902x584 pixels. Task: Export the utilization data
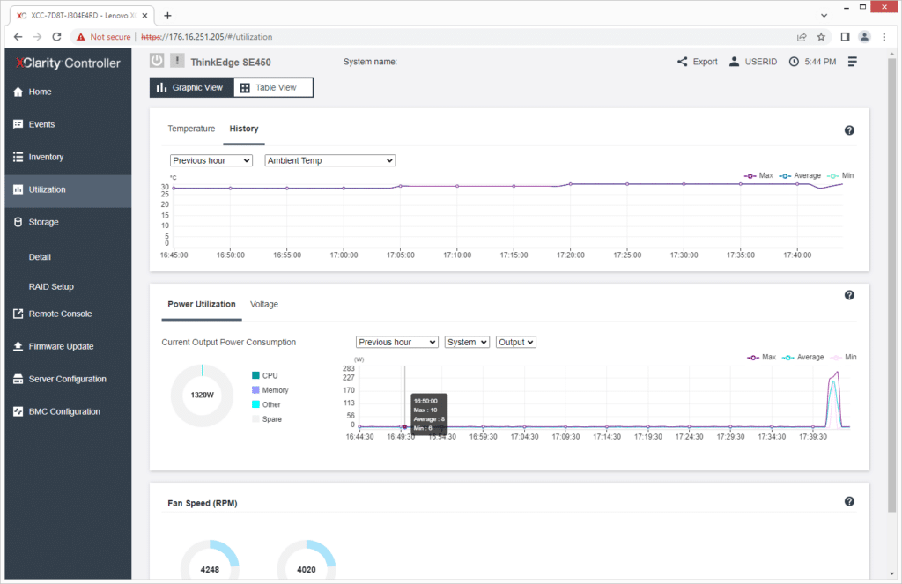698,62
